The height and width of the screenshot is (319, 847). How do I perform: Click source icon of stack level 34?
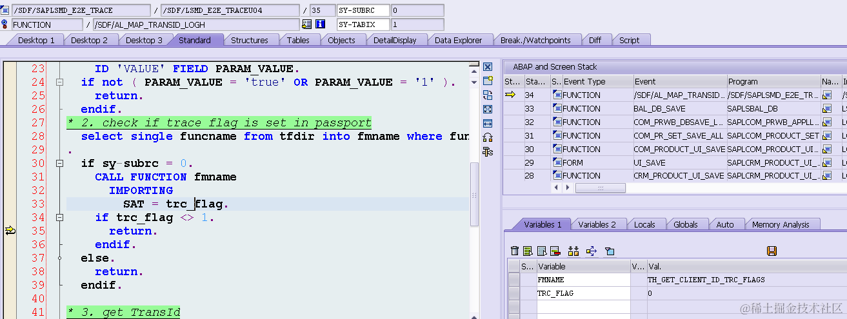[x=557, y=95]
